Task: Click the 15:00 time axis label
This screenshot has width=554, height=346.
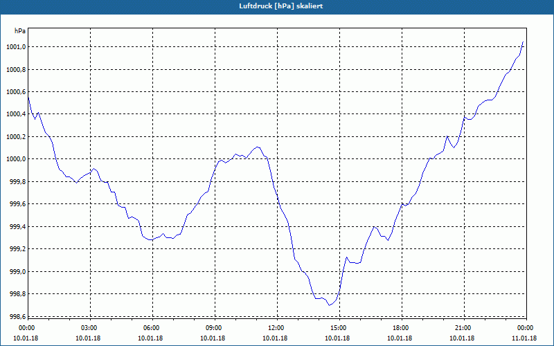Action: pyautogui.click(x=339, y=328)
